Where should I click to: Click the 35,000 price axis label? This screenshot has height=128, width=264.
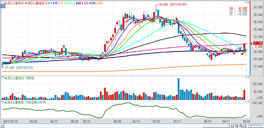258,30
